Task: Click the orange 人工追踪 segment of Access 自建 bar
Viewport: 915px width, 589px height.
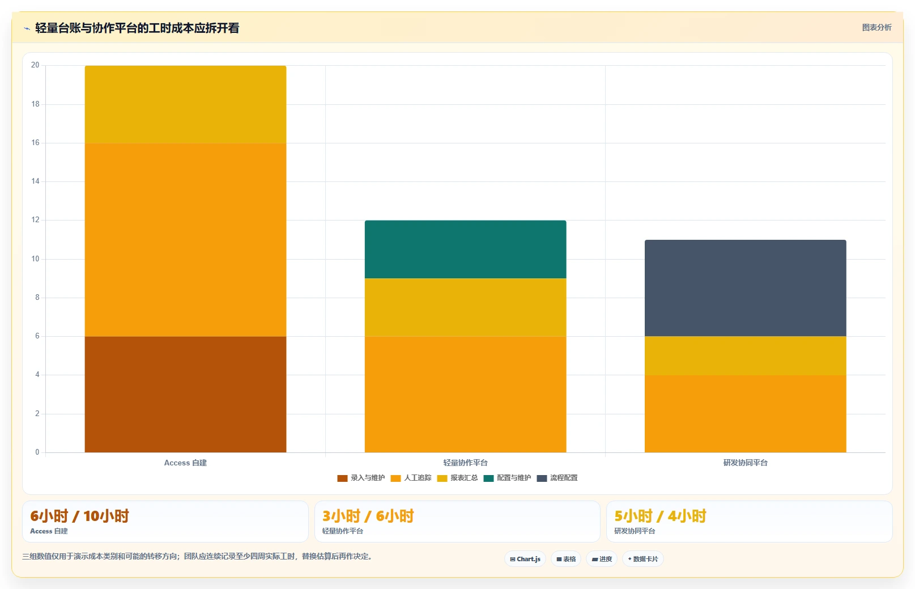Action: pos(185,240)
